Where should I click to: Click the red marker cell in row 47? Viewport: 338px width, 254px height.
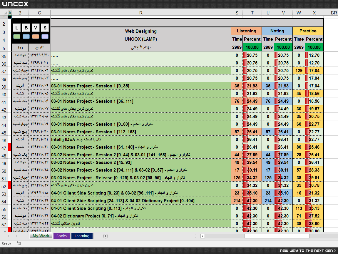[x=10, y=147]
